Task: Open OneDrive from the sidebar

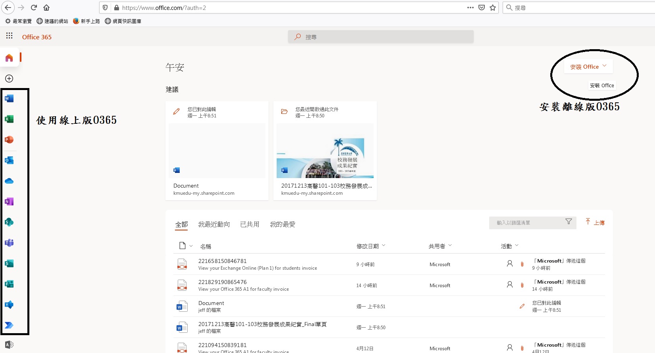Action: tap(9, 181)
